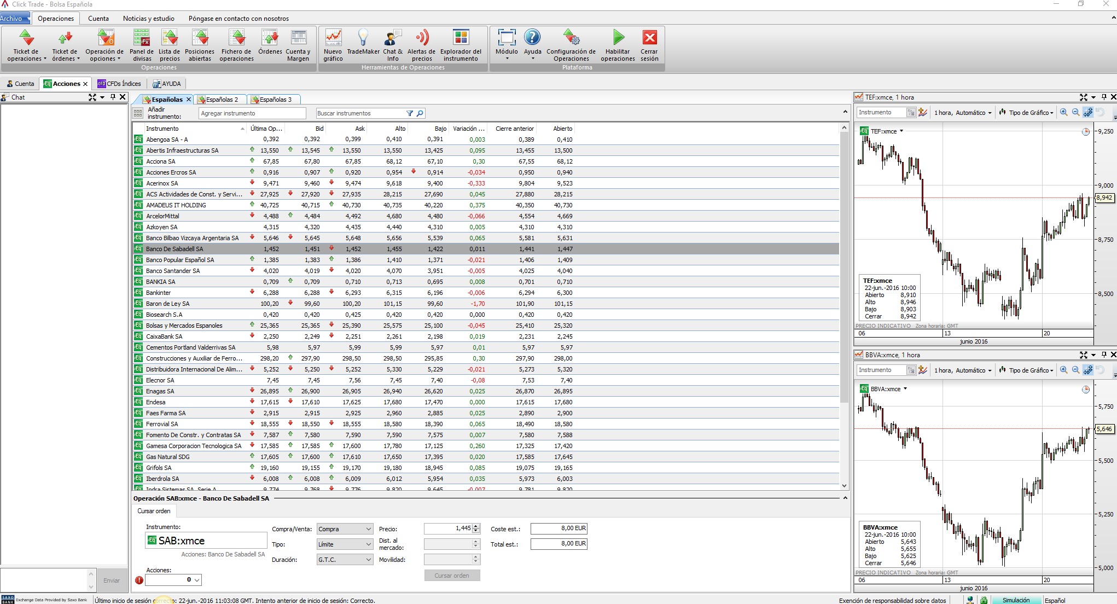Click the Agregar instrumento field
The image size is (1117, 604).
pyautogui.click(x=252, y=113)
